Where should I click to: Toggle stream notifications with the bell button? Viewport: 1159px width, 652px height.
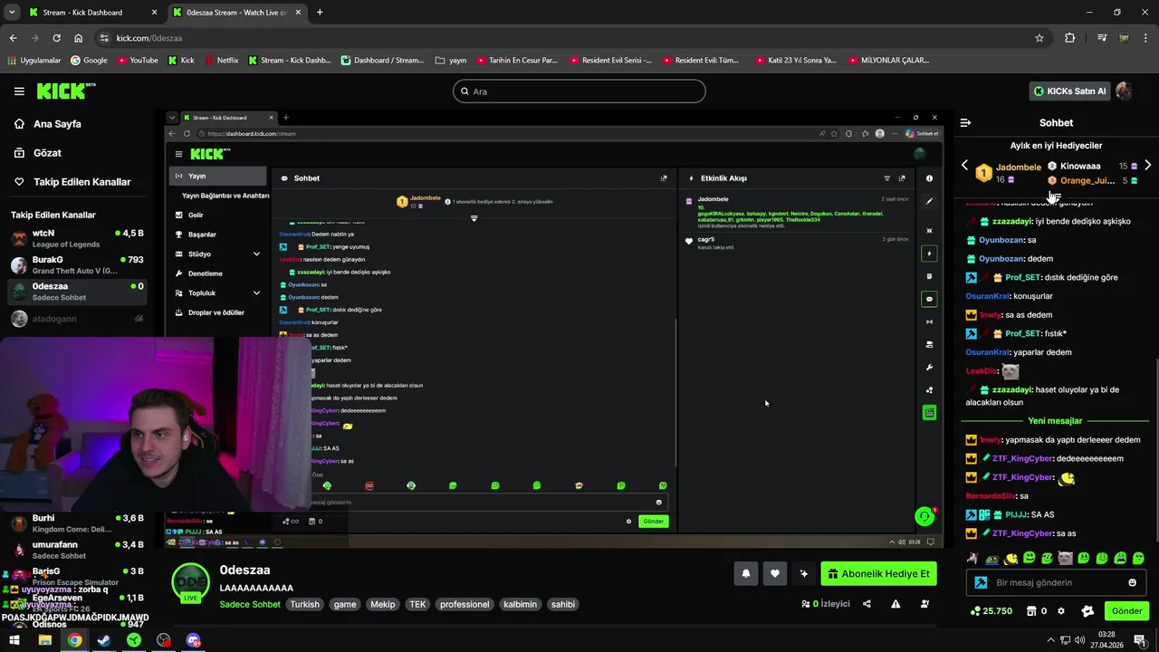745,573
